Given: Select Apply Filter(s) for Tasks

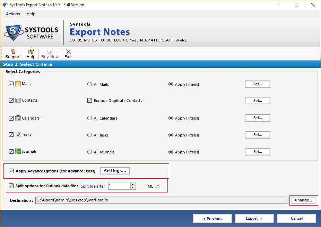Looking at the screenshot, I should pos(171,135).
